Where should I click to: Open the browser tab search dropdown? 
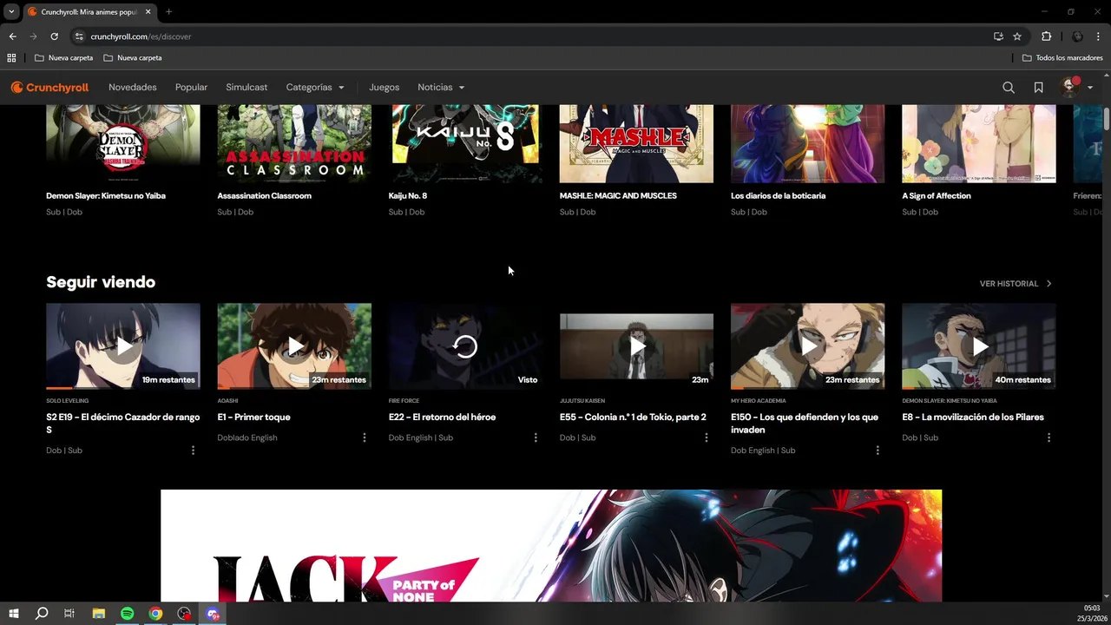tap(11, 12)
